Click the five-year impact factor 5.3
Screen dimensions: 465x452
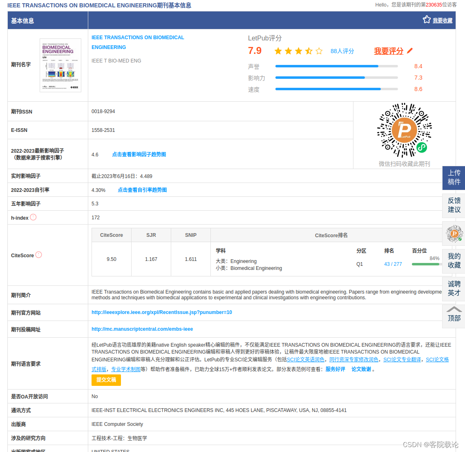point(95,204)
